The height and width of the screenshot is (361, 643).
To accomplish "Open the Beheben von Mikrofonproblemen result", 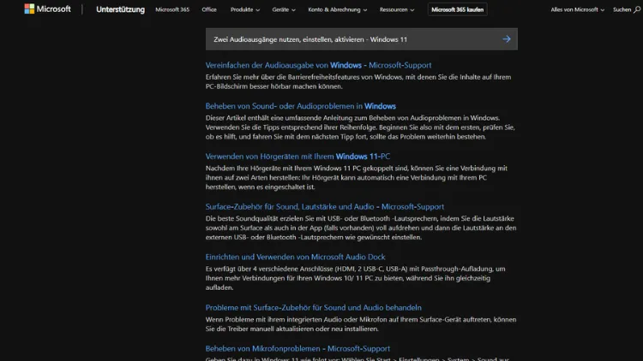I will coord(297,349).
